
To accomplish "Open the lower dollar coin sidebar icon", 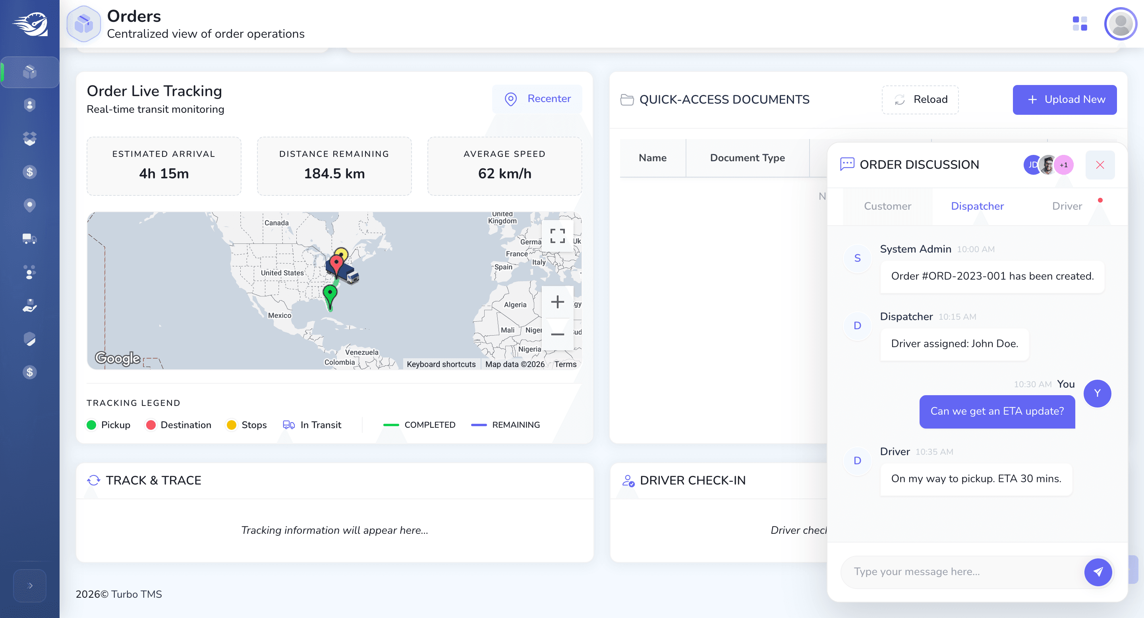I will pos(30,372).
